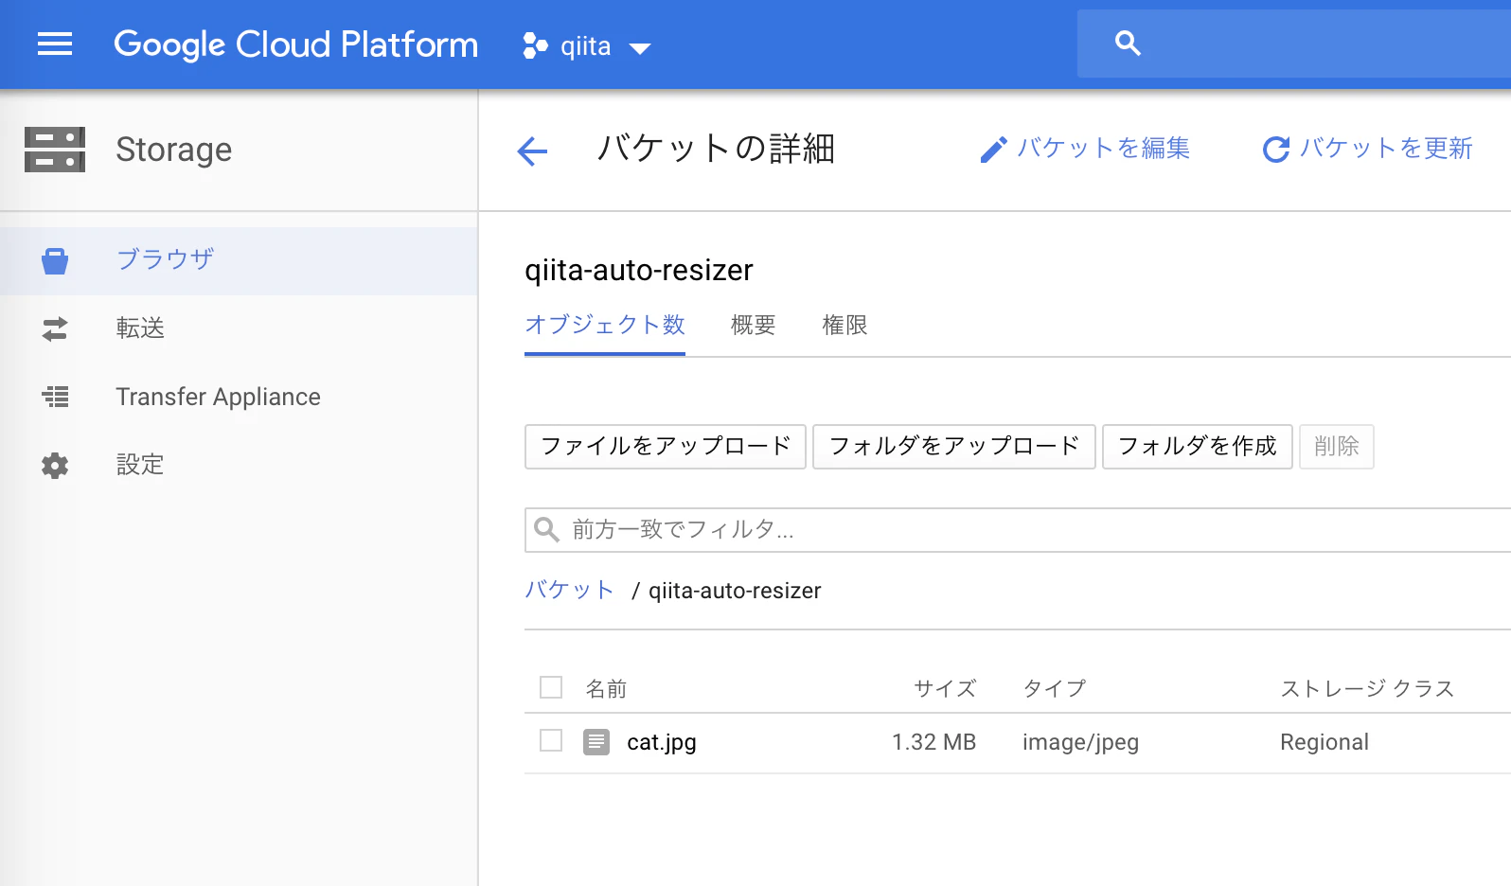
Task: Toggle the select-all checkbox in header row
Action: coord(551,687)
